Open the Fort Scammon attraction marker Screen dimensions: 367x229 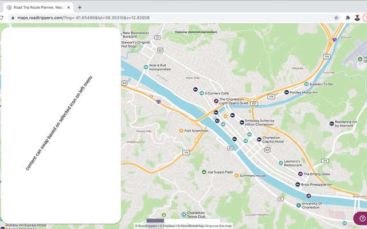tap(181, 131)
